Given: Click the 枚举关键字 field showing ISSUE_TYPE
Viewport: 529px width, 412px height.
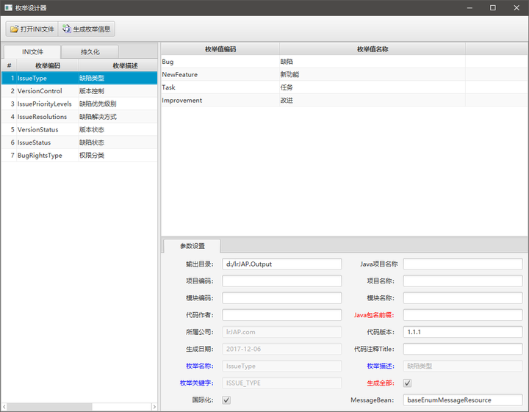Looking at the screenshot, I should (x=281, y=383).
